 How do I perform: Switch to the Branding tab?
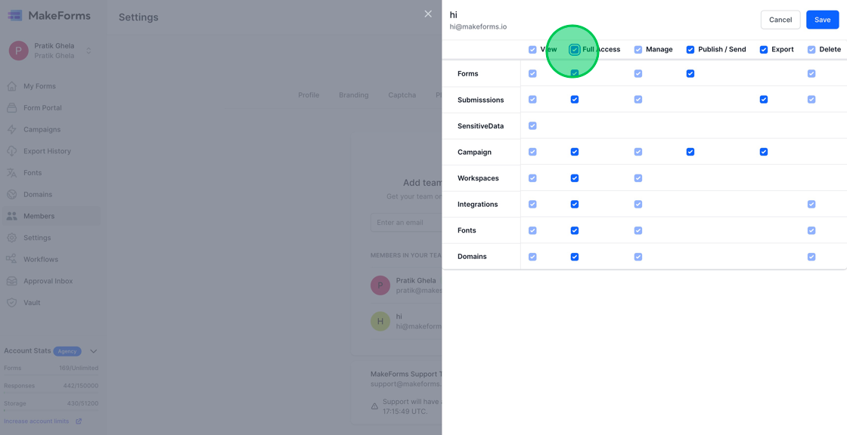[x=353, y=94]
